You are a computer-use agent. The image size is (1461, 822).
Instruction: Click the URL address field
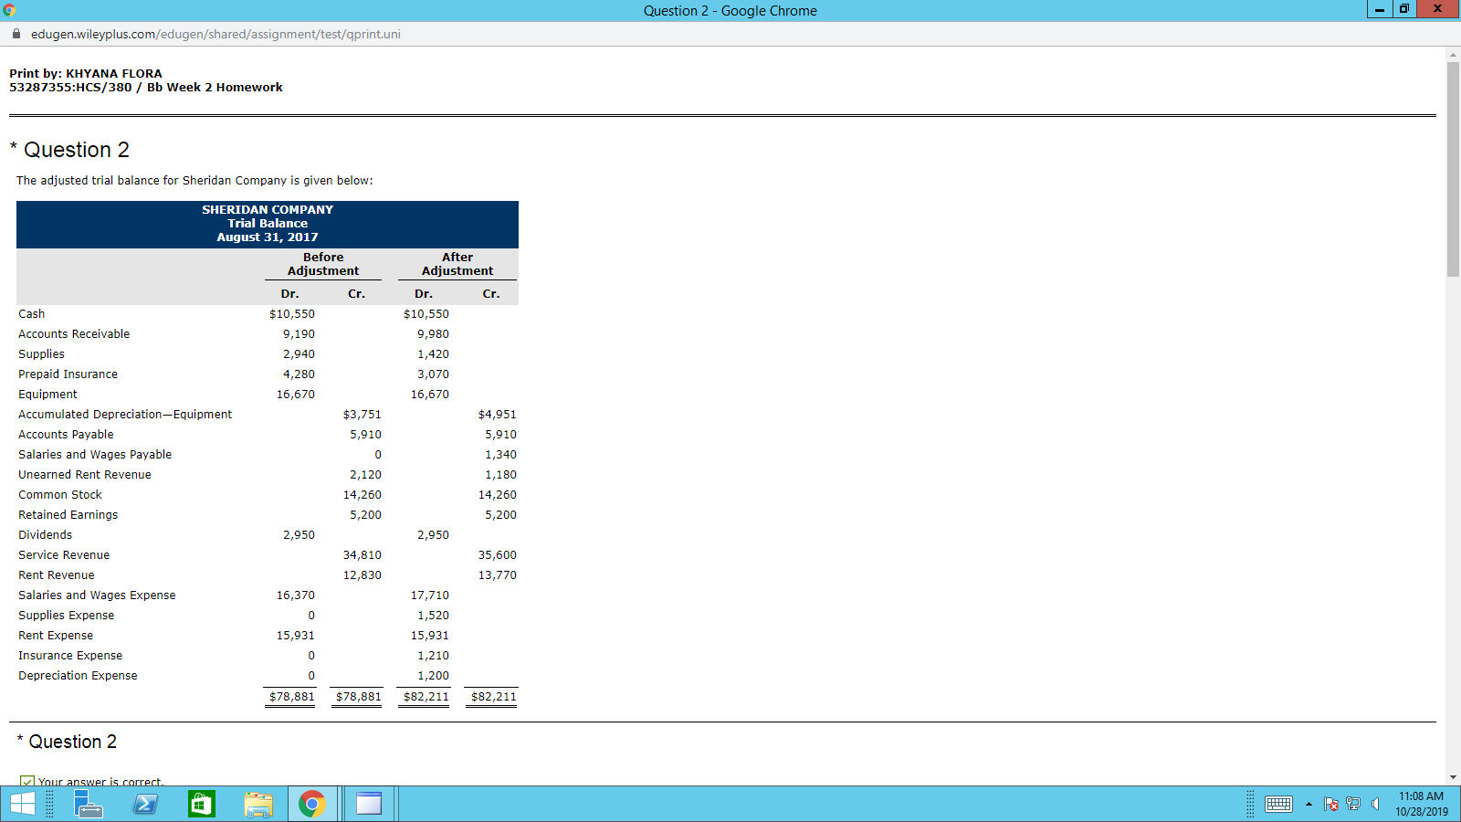tap(215, 34)
